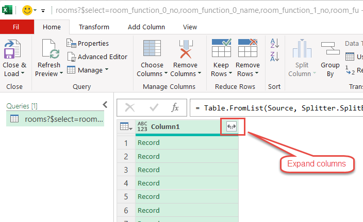The image size is (363, 222).
Task: Open the Add Column tab
Action: (x=146, y=27)
